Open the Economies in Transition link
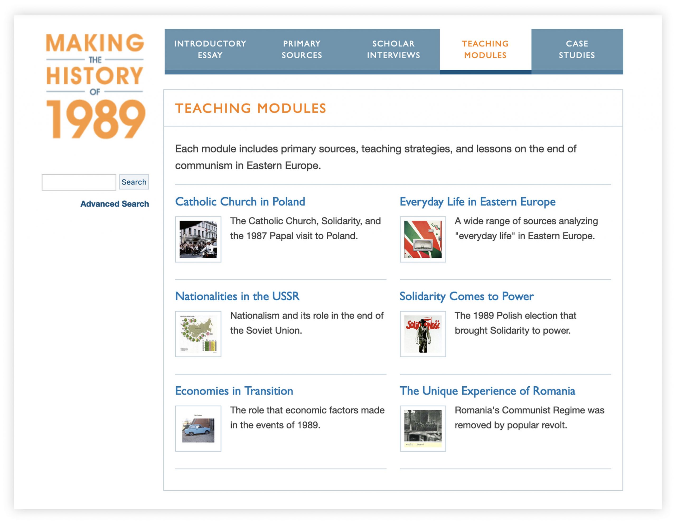This screenshot has height=527, width=676. pos(234,391)
